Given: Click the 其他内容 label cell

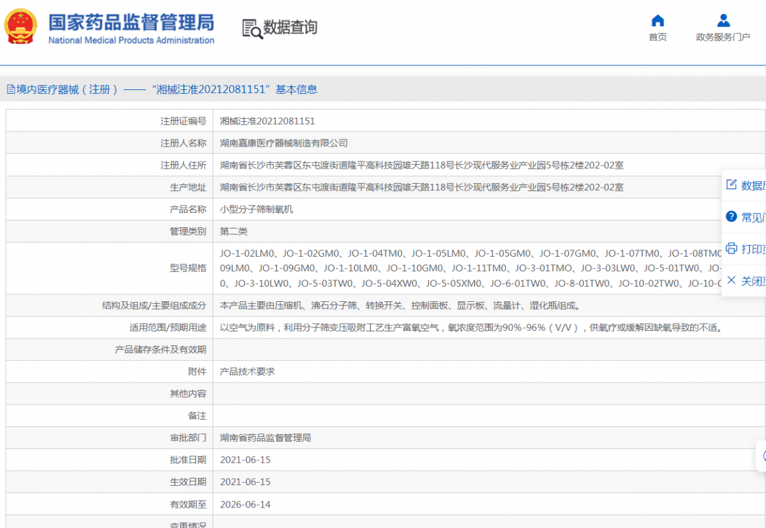Looking at the screenshot, I should (109, 394).
